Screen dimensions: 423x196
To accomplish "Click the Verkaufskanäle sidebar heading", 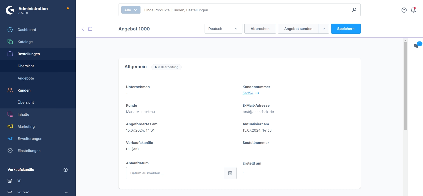I will click(21, 170).
